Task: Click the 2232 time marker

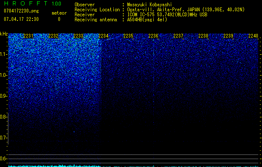Action: point(53,36)
